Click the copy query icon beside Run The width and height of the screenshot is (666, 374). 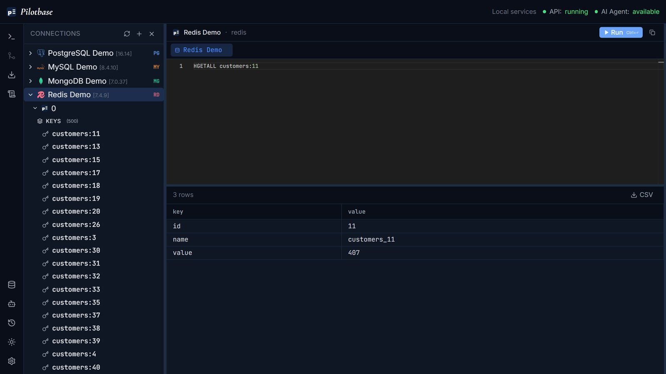[652, 32]
